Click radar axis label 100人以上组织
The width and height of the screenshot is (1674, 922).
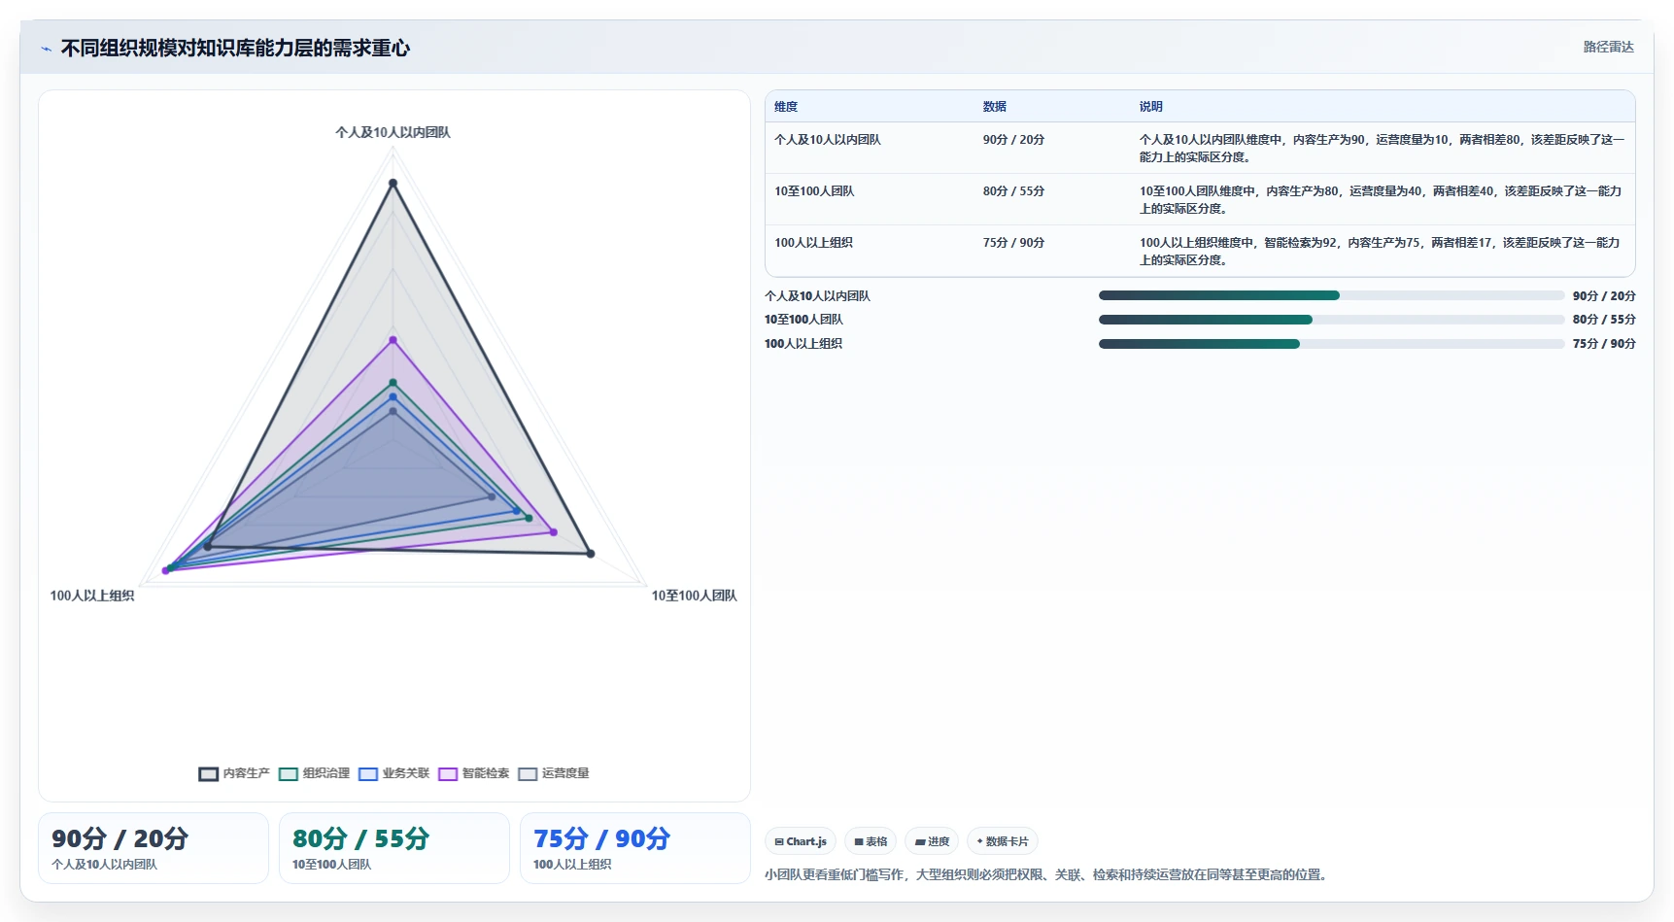pos(92,596)
